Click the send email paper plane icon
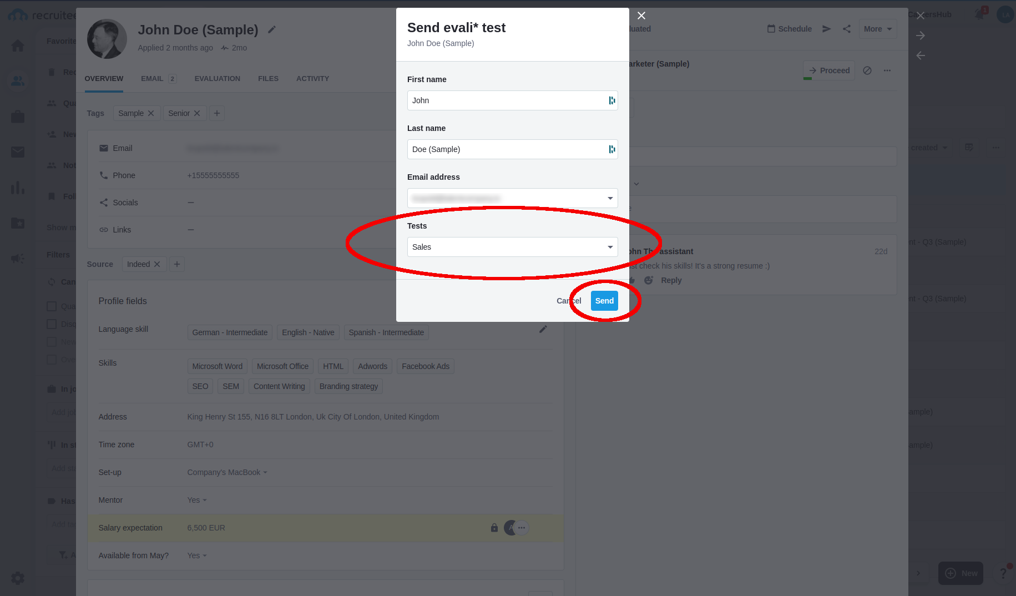Image resolution: width=1016 pixels, height=596 pixels. [827, 29]
